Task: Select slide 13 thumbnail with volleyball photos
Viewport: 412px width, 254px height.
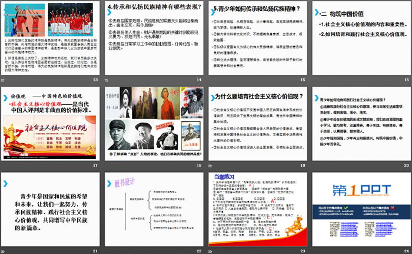Action: (51, 38)
